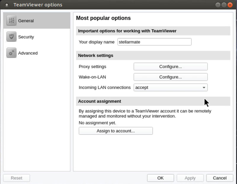Open the General settings tab
This screenshot has height=184, width=237.
[x=36, y=20]
